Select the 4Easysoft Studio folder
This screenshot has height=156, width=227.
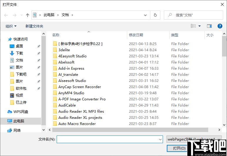click(72, 56)
